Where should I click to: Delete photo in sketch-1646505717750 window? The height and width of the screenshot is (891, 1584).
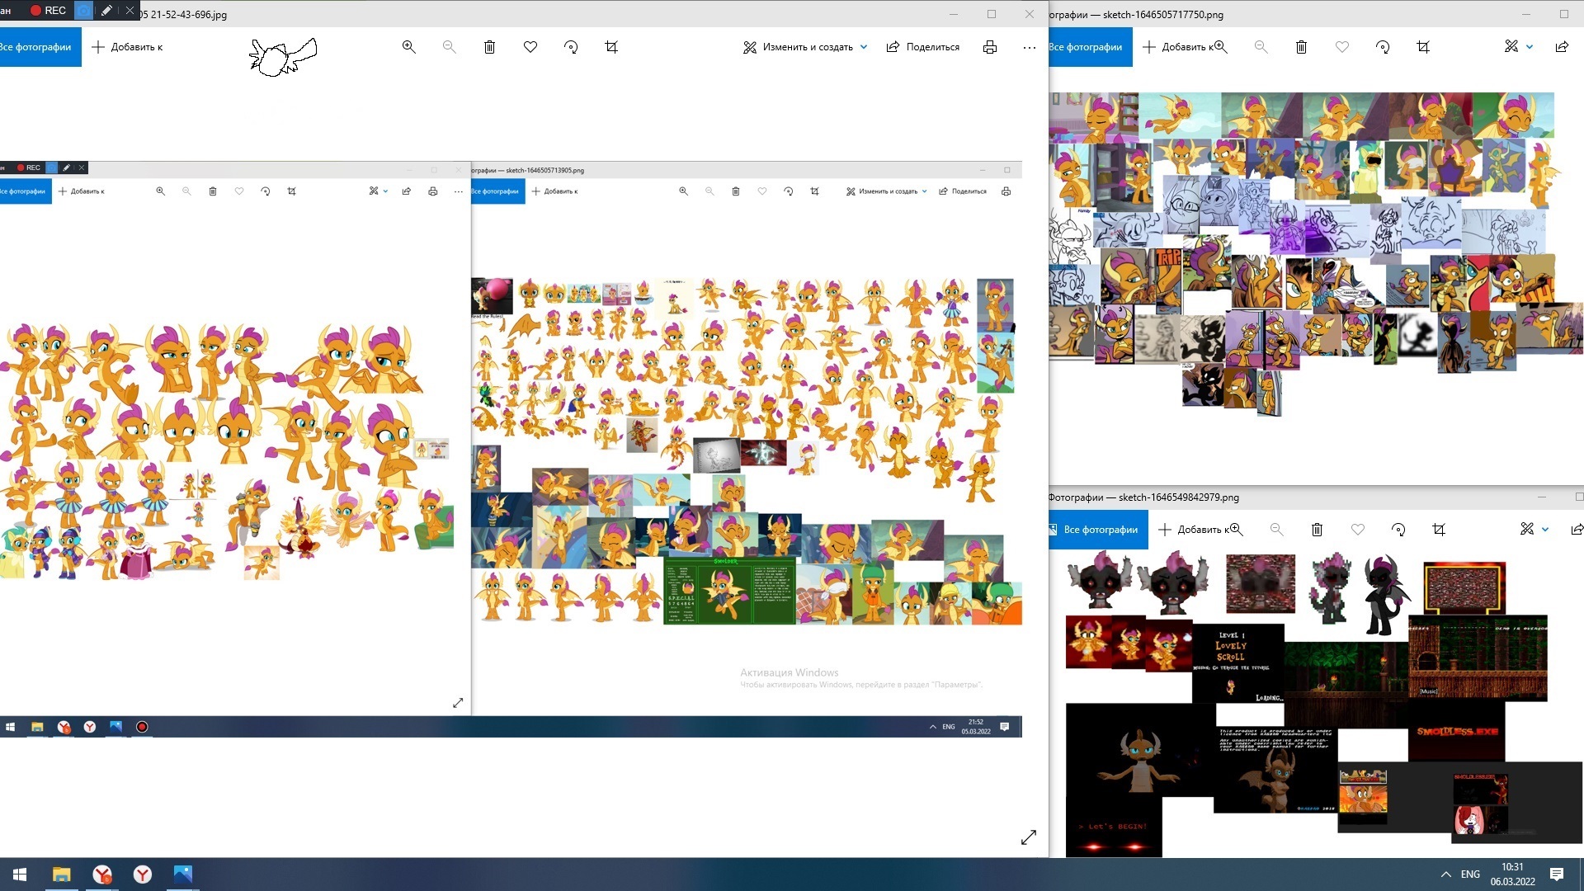(x=1301, y=47)
